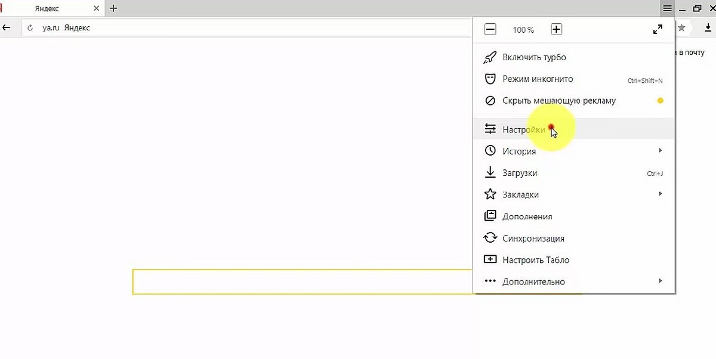This screenshot has height=359, width=716.
Task: Select Синхронизация menu entry
Action: click(574, 238)
